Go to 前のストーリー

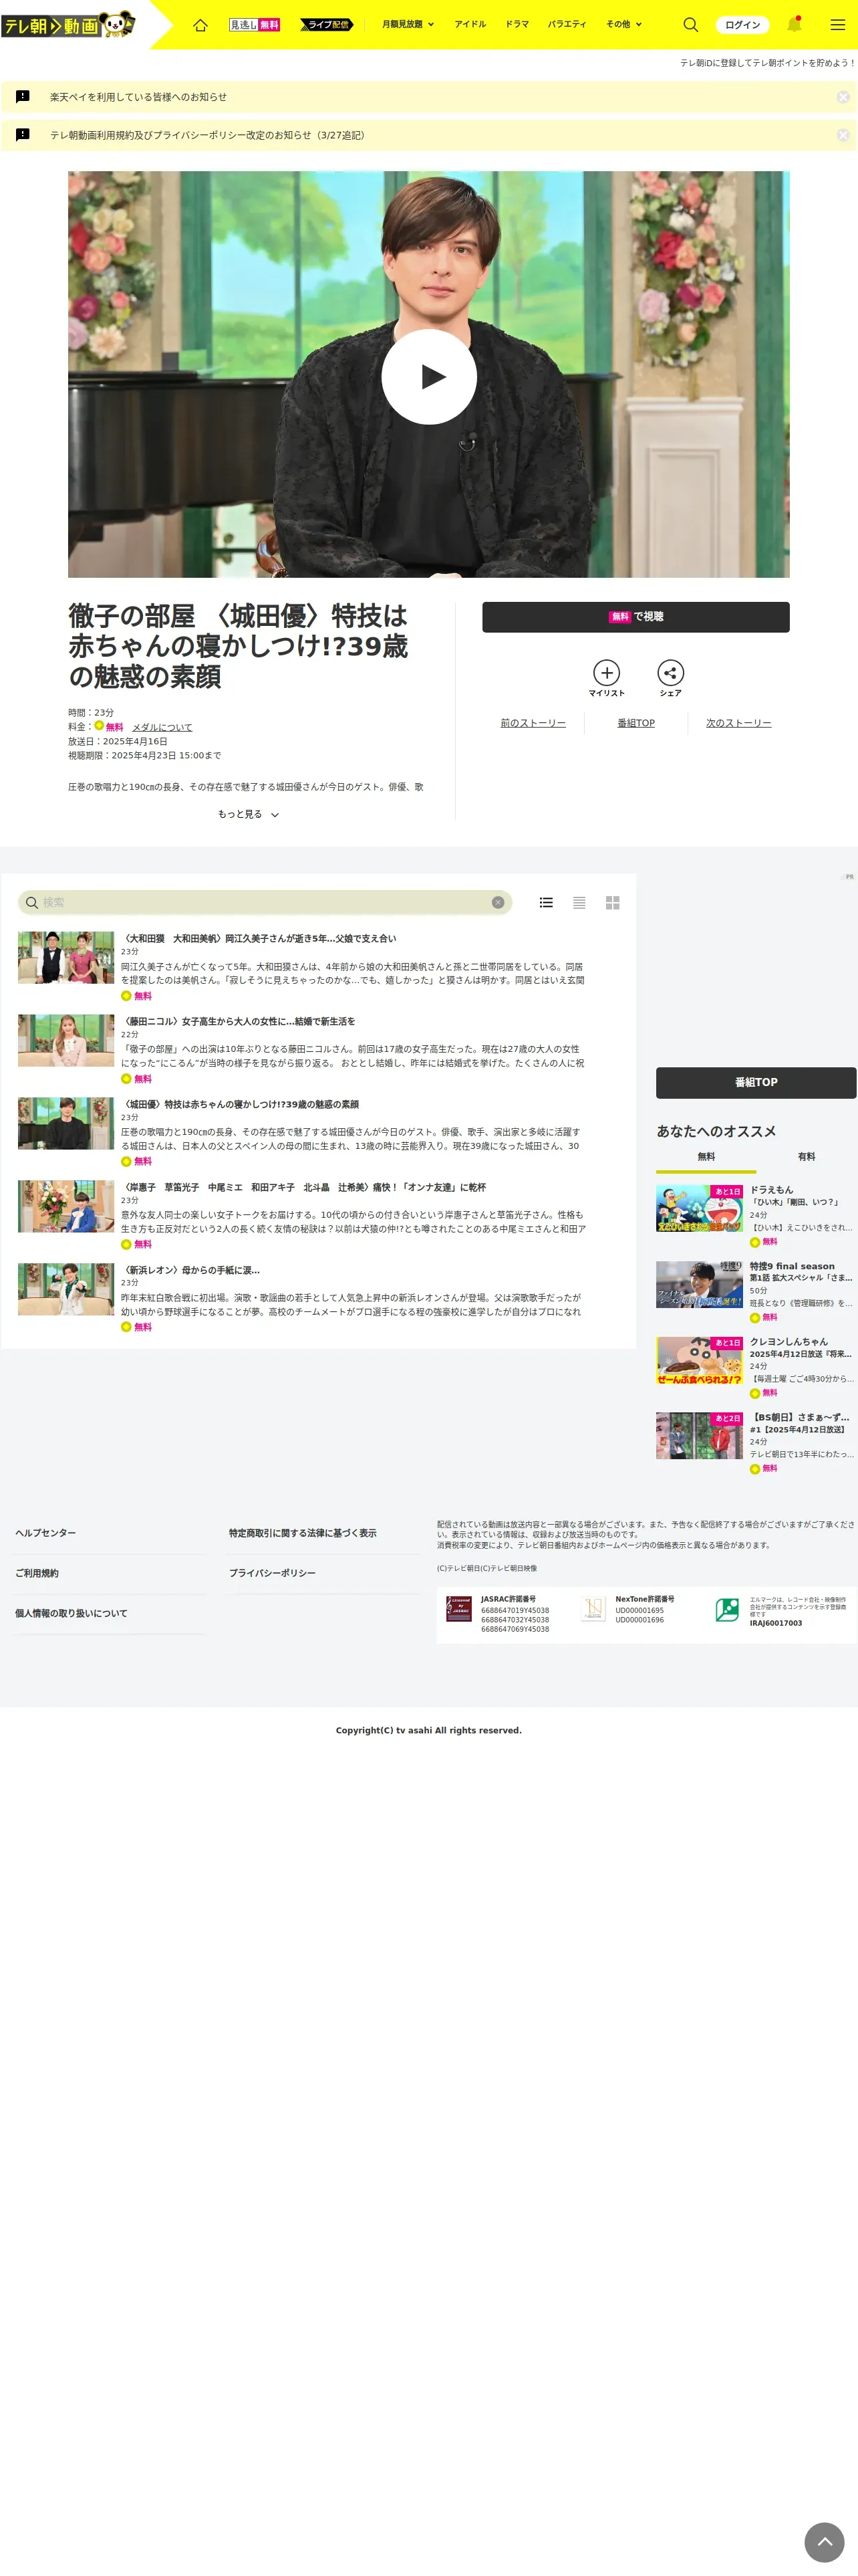pos(533,723)
